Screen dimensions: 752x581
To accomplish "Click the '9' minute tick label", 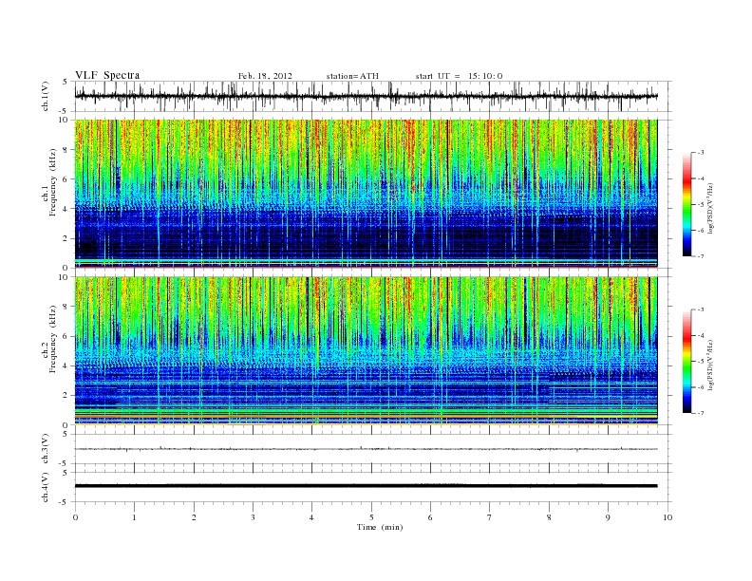I will pos(608,517).
